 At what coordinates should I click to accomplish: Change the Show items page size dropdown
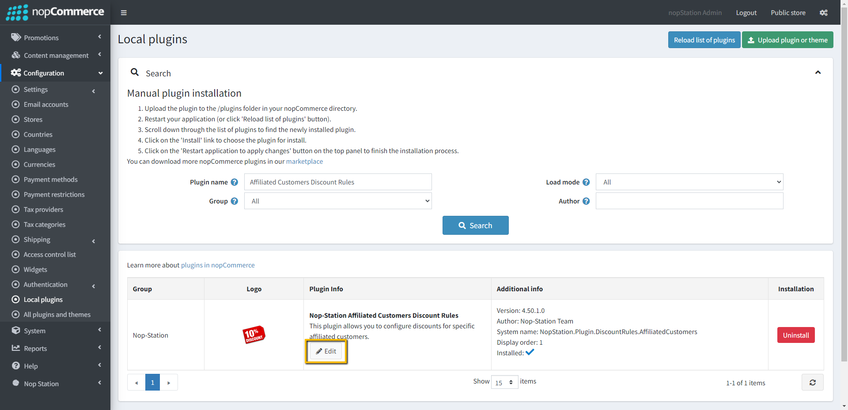click(504, 383)
